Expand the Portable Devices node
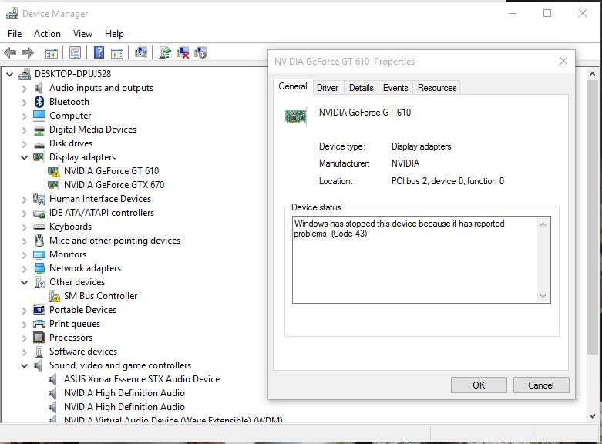Image resolution: width=602 pixels, height=444 pixels. point(24,310)
